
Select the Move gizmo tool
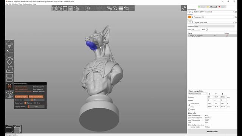coord(9,44)
